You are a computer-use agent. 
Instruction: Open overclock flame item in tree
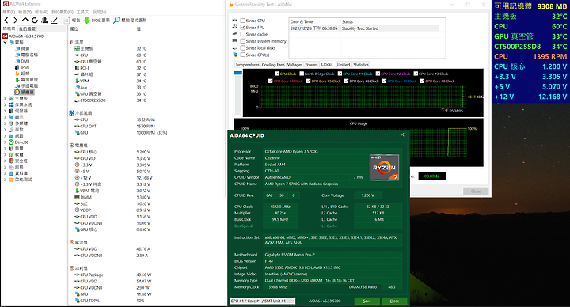[17, 74]
